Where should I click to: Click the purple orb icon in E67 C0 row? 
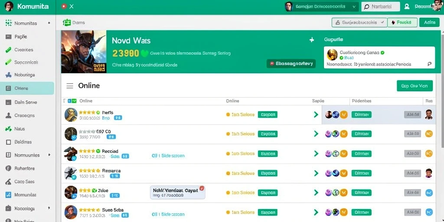click(329, 134)
